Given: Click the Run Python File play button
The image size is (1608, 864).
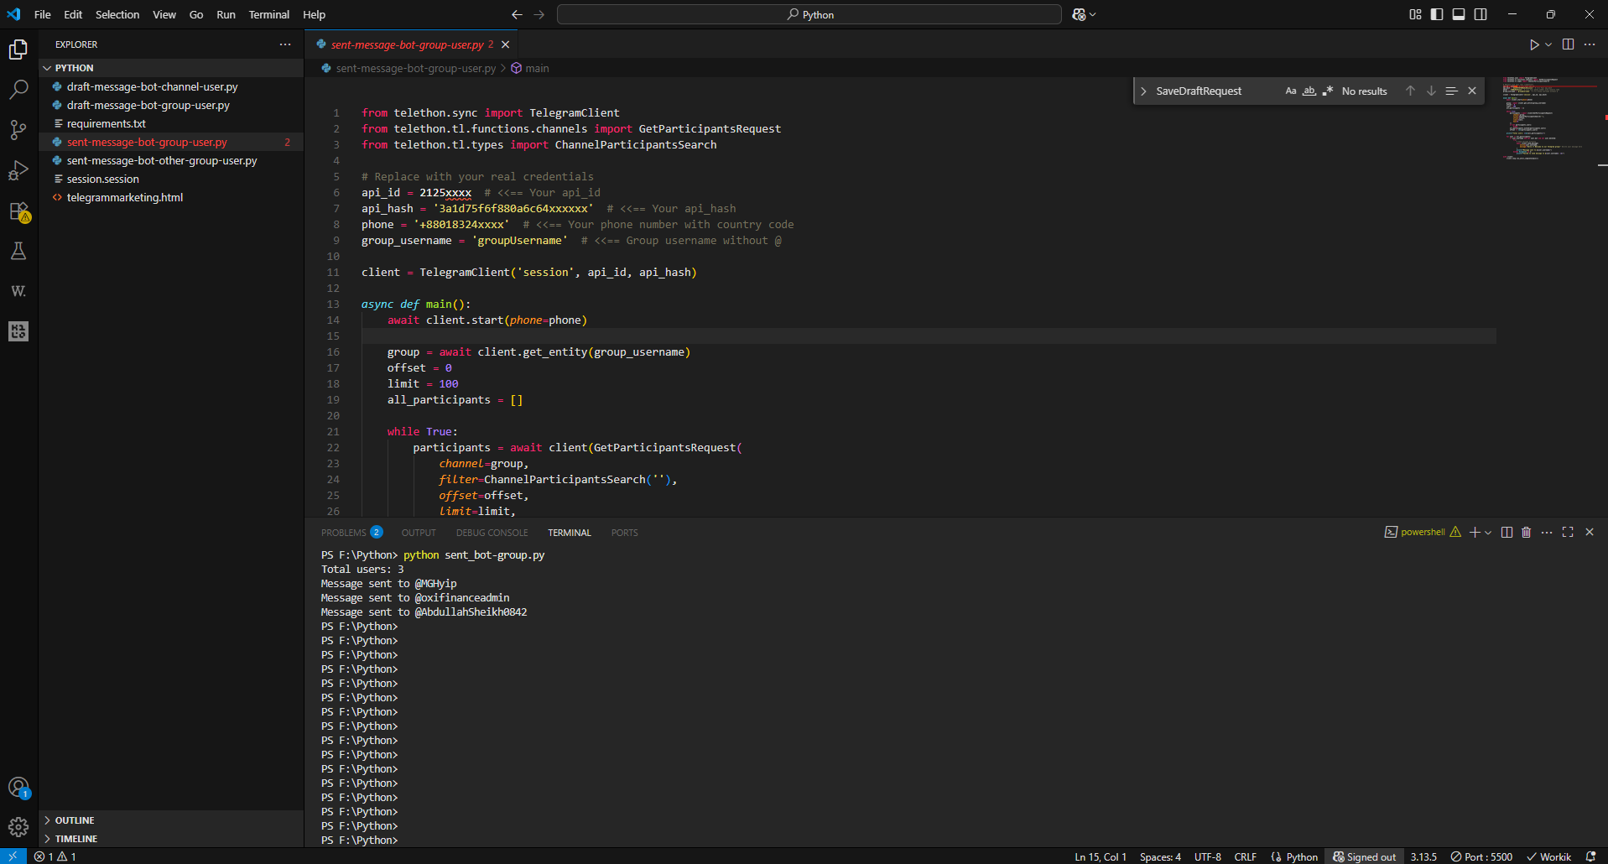Looking at the screenshot, I should tap(1533, 44).
